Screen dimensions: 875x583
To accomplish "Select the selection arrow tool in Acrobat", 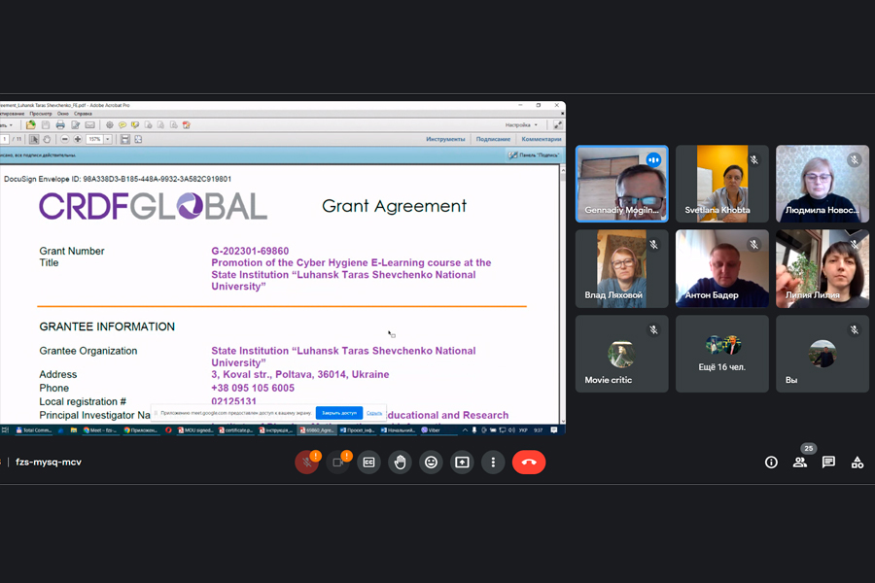I will click(34, 139).
